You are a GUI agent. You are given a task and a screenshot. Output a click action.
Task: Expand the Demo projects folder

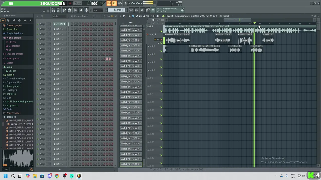tap(14, 86)
